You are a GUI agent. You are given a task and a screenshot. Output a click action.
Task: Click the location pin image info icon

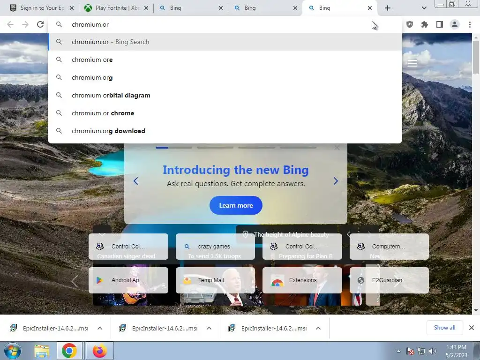[x=245, y=234]
